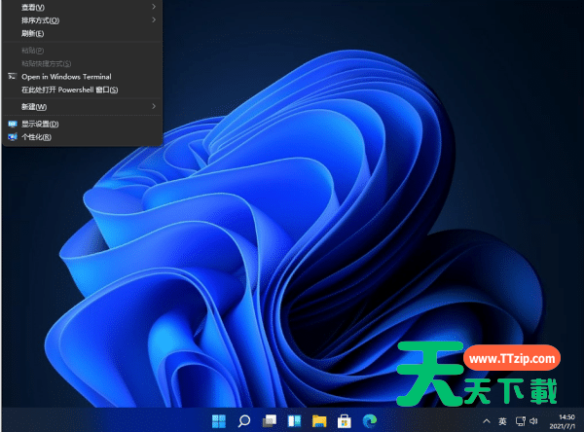The image size is (584, 432).
Task: Launch Microsoft Edge from taskbar
Action: point(367,420)
